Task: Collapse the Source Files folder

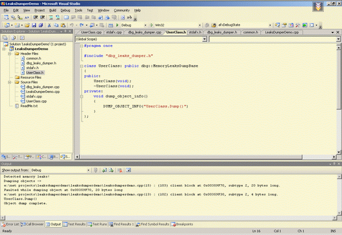Action: pyautogui.click(x=10, y=82)
